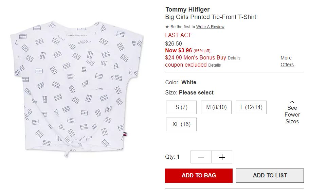309x193 pixels.
Task: Click the Tommy Hilfiger brand name
Action: point(187,10)
